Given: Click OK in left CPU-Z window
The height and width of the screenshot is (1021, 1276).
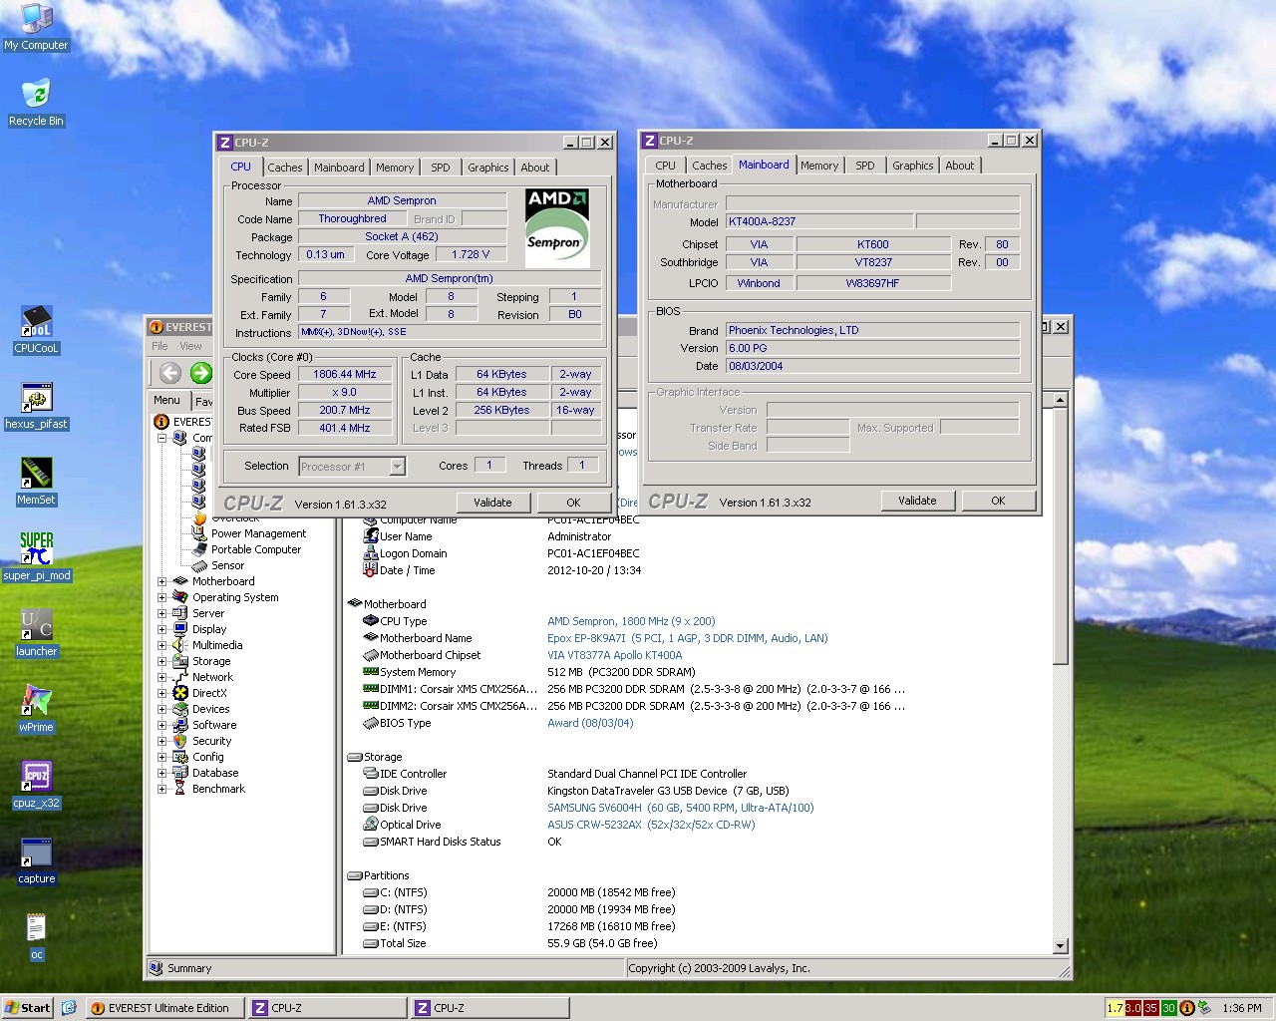Looking at the screenshot, I should coord(573,503).
